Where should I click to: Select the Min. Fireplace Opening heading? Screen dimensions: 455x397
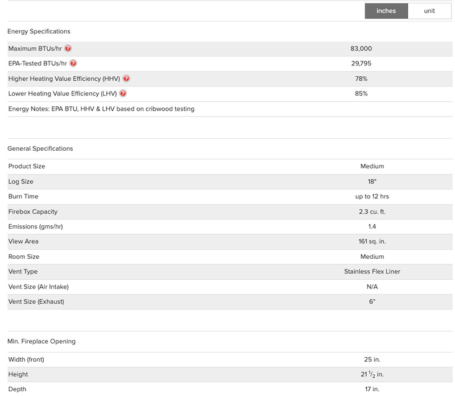click(x=42, y=341)
